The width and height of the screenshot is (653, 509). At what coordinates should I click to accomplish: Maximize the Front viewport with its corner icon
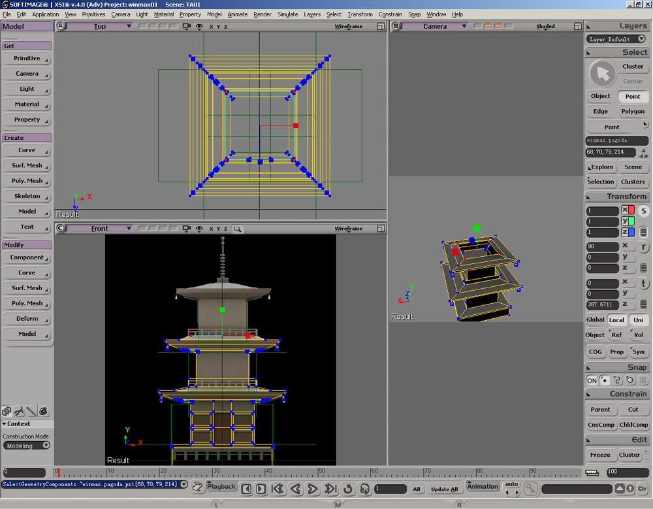click(381, 229)
